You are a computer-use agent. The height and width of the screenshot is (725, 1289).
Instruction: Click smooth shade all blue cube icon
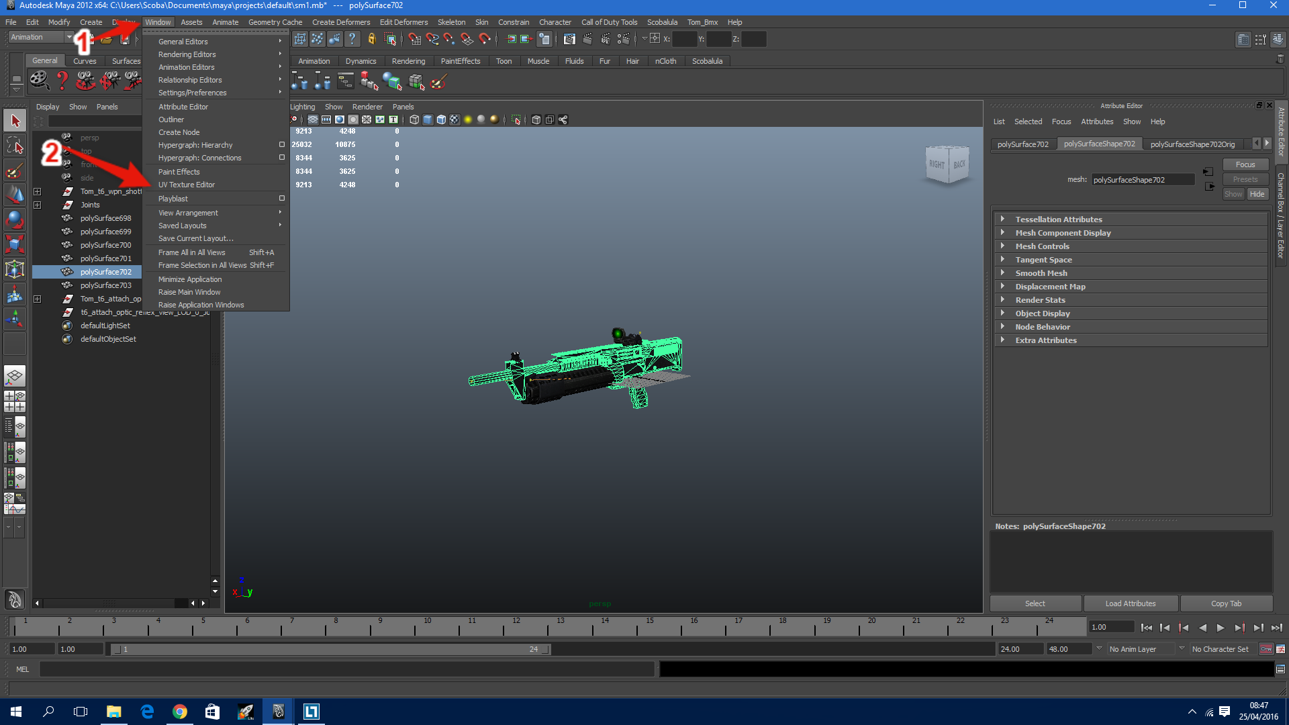428,119
